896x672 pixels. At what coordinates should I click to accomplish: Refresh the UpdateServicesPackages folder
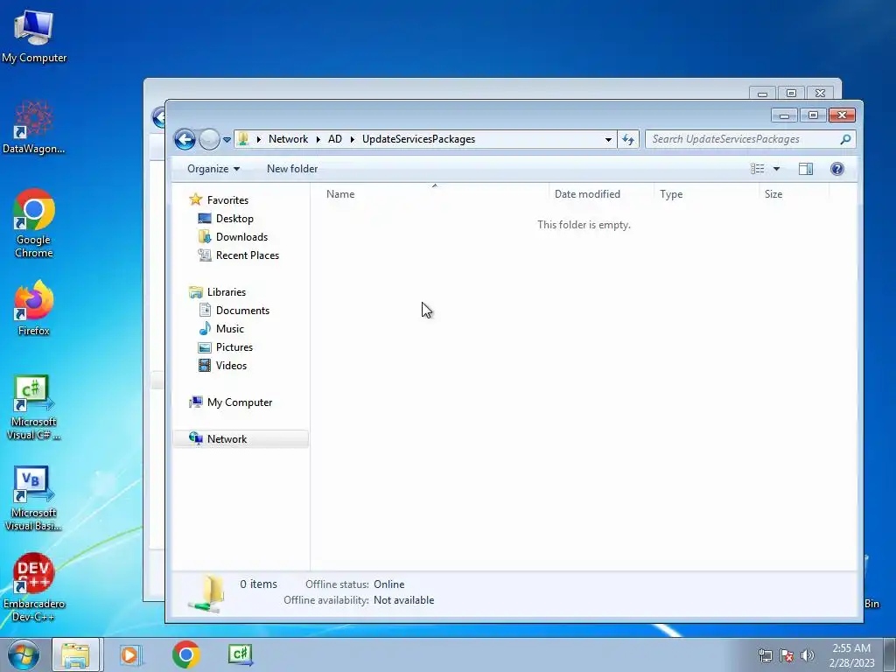tap(628, 139)
